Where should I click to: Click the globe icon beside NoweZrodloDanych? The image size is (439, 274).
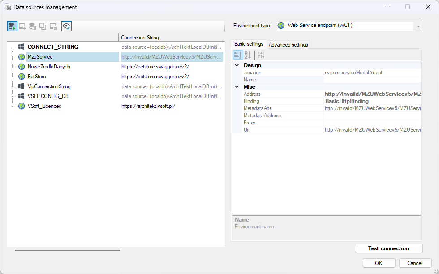tap(22, 67)
